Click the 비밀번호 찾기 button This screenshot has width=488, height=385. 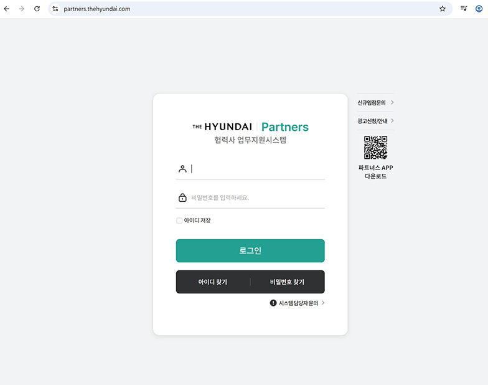(287, 282)
